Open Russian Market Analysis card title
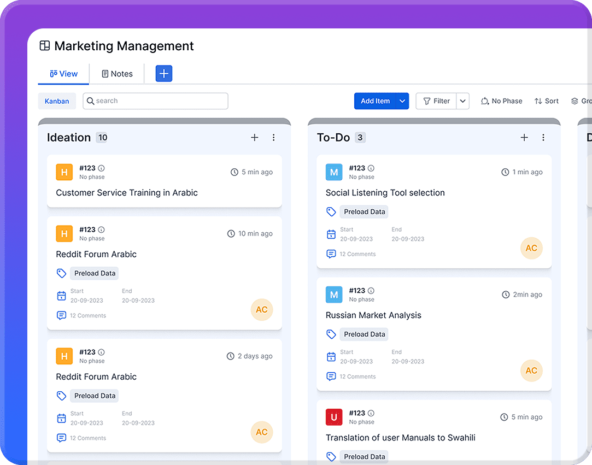Screen dimensions: 592x465 [373, 315]
